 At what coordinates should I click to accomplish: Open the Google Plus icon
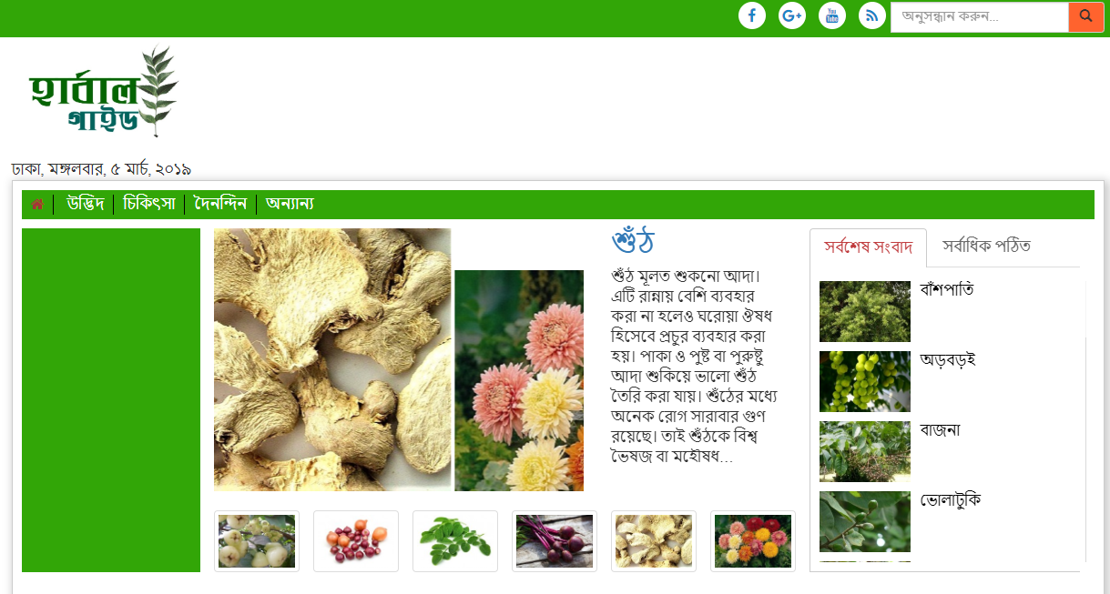click(x=792, y=15)
